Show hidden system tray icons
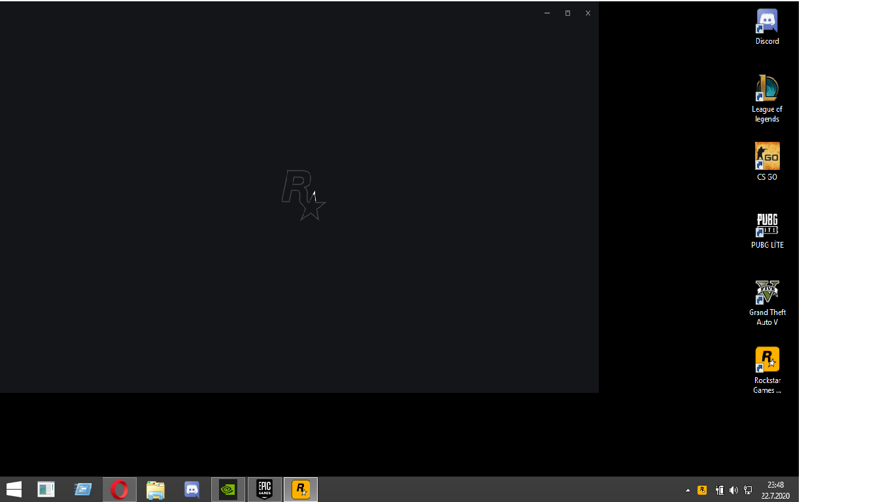This screenshot has width=893, height=502. (688, 490)
